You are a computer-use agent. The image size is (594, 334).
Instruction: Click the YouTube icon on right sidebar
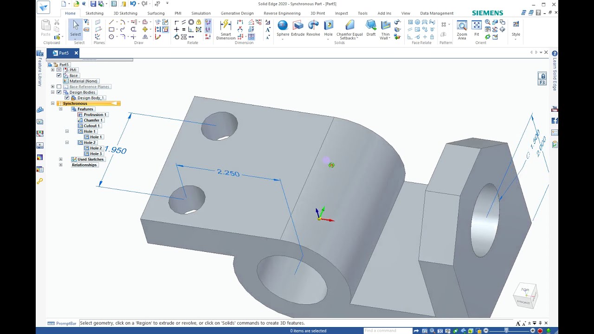pos(555,109)
